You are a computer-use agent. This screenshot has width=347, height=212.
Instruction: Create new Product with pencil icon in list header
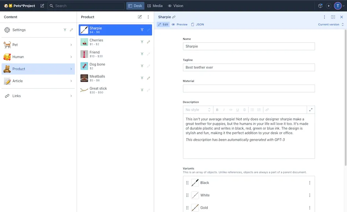[x=140, y=17]
